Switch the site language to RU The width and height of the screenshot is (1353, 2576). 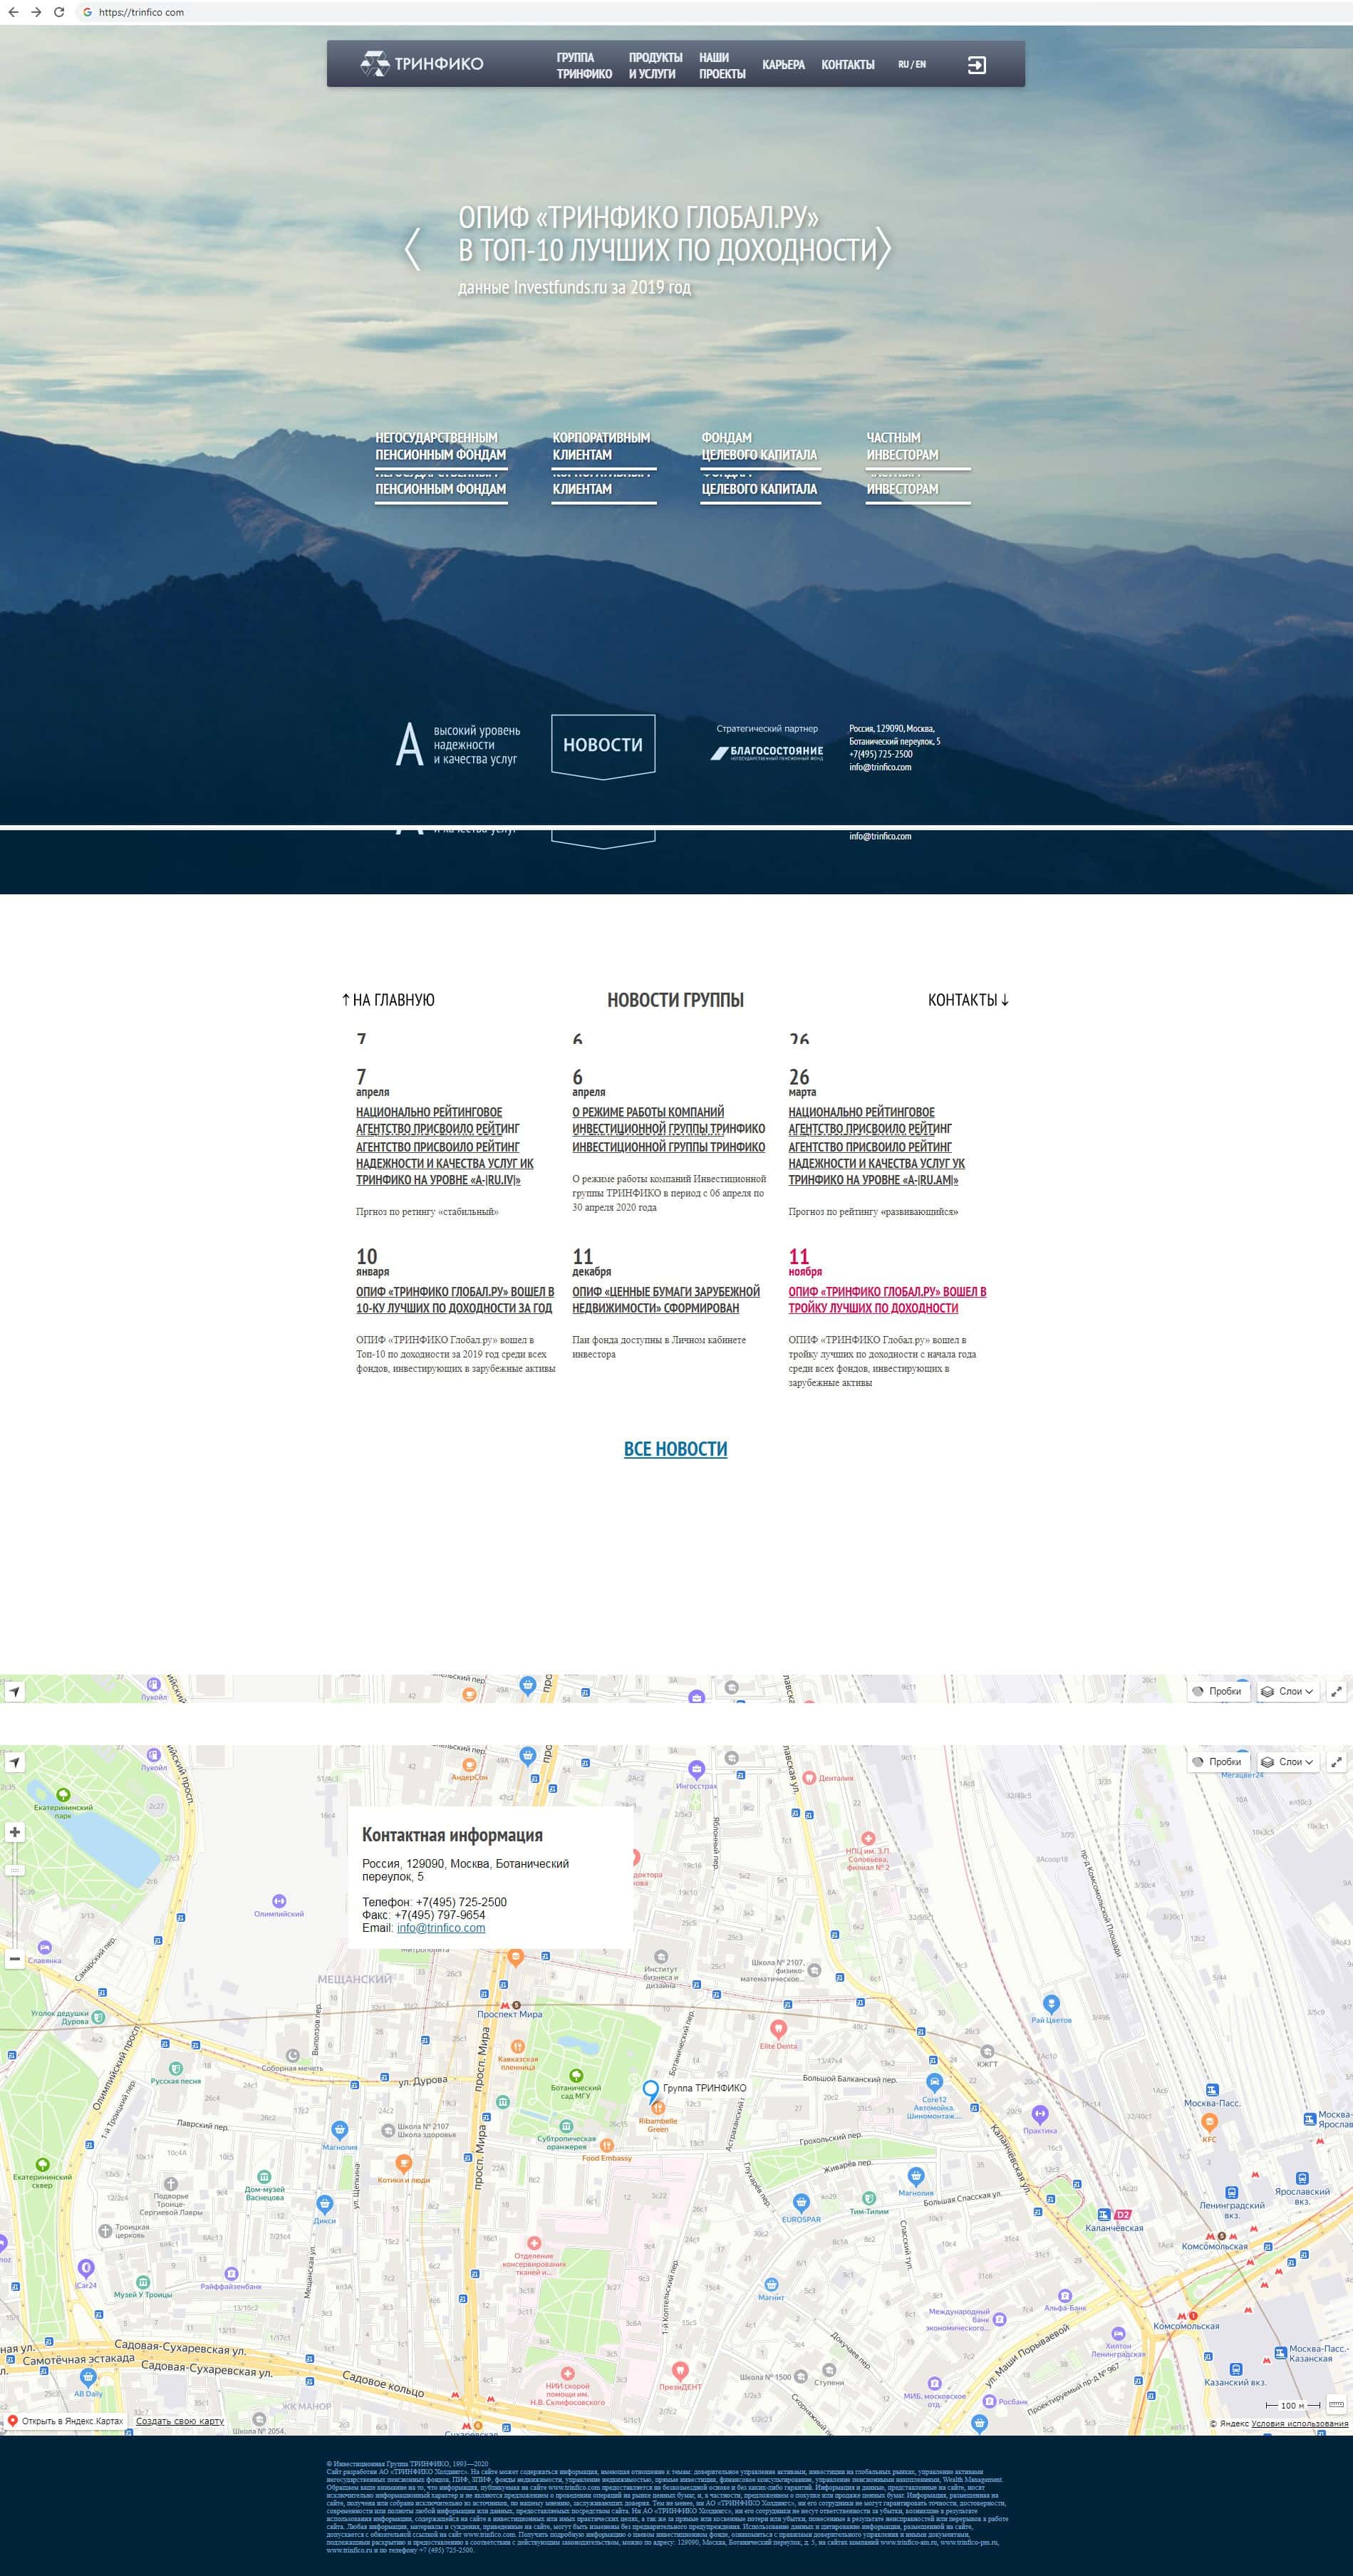(903, 64)
